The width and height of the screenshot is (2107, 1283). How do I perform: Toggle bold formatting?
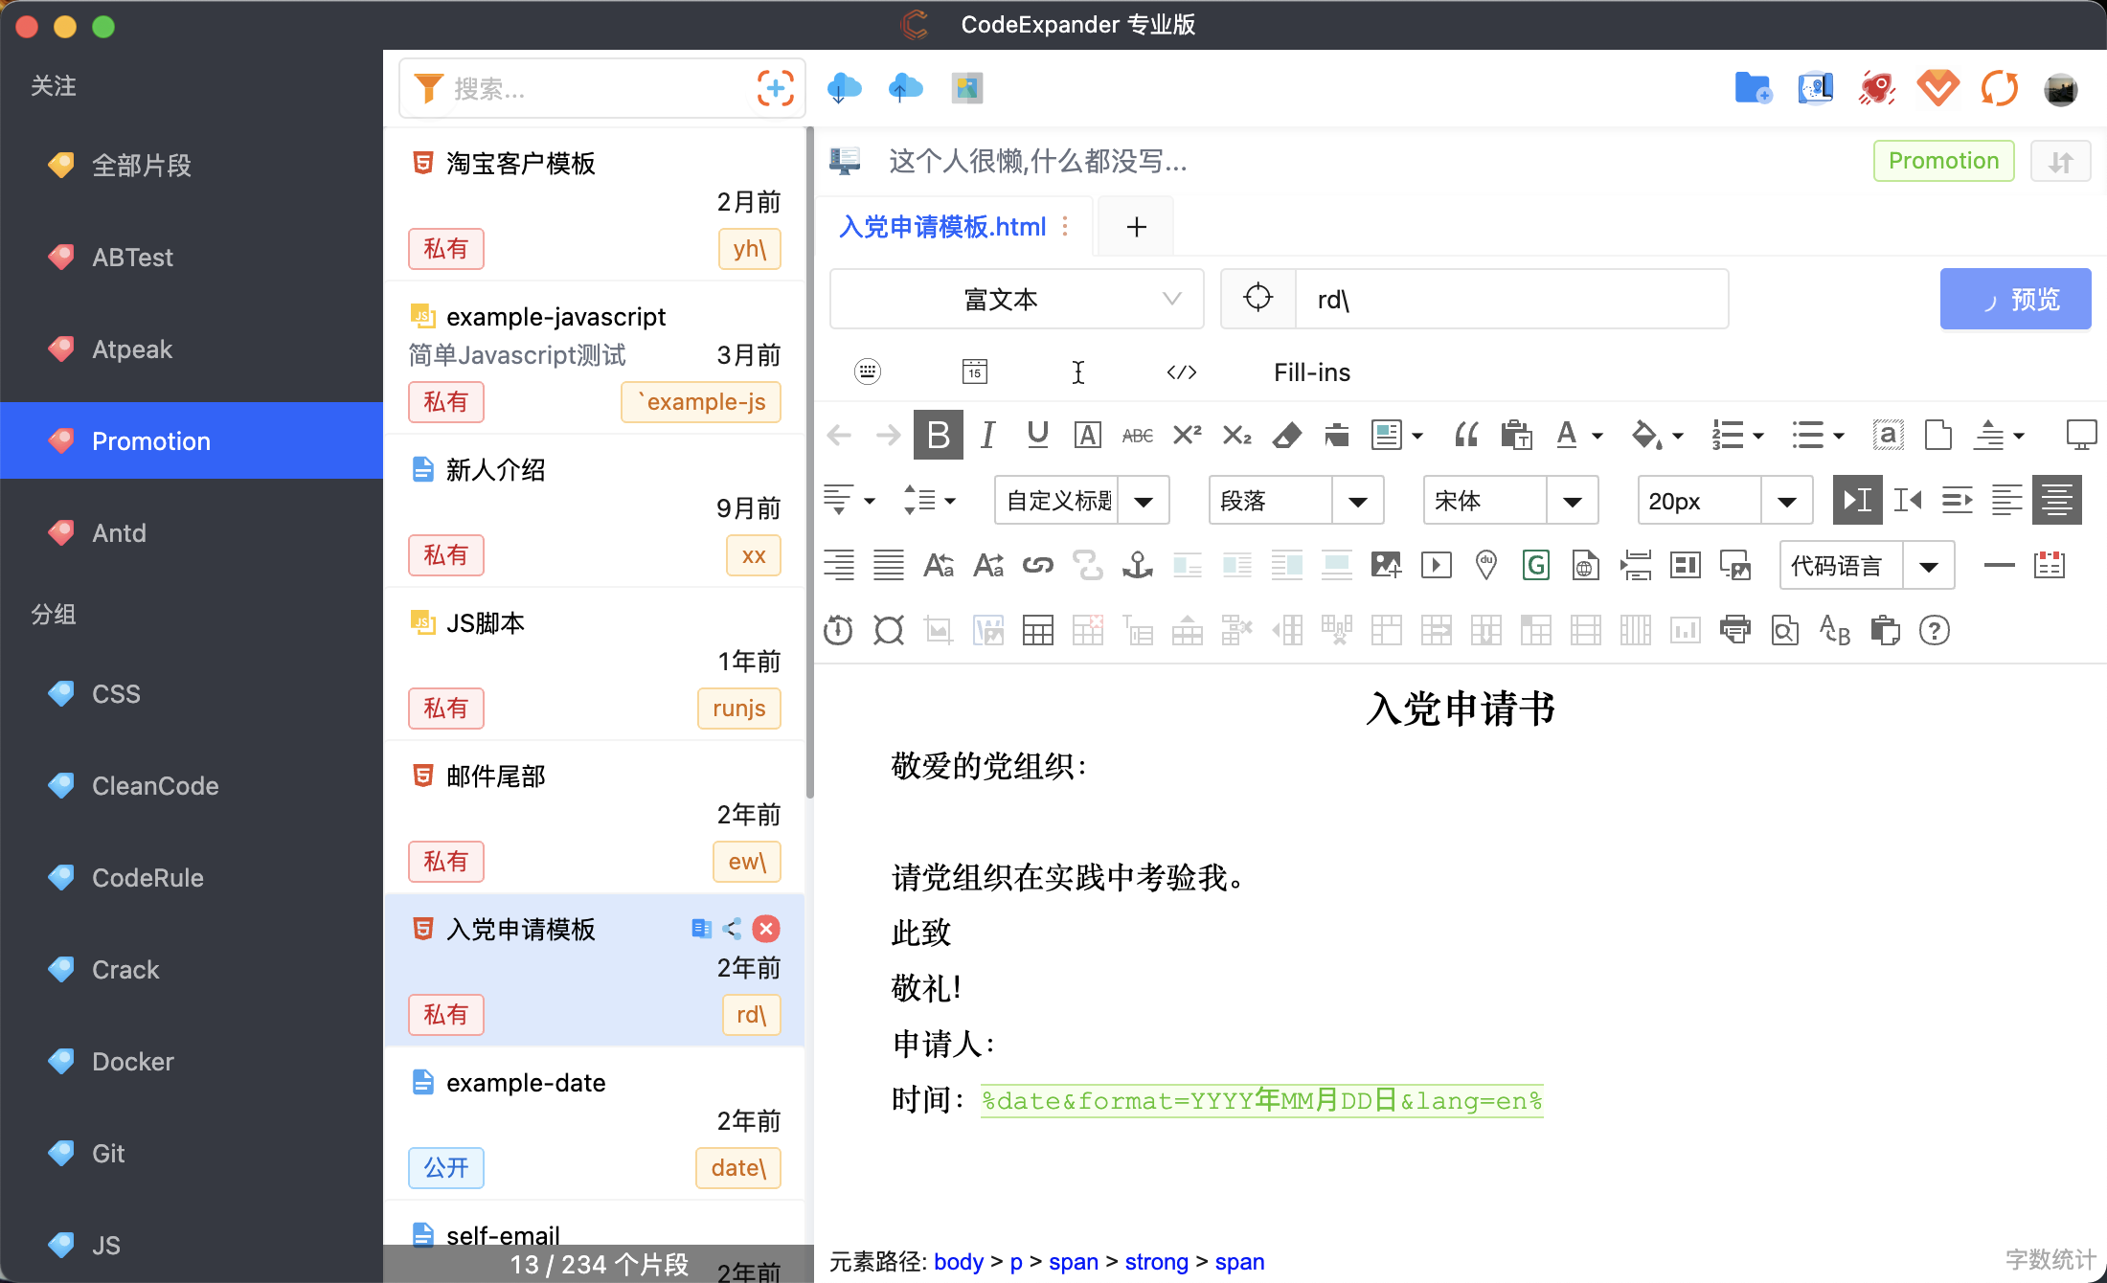click(938, 436)
